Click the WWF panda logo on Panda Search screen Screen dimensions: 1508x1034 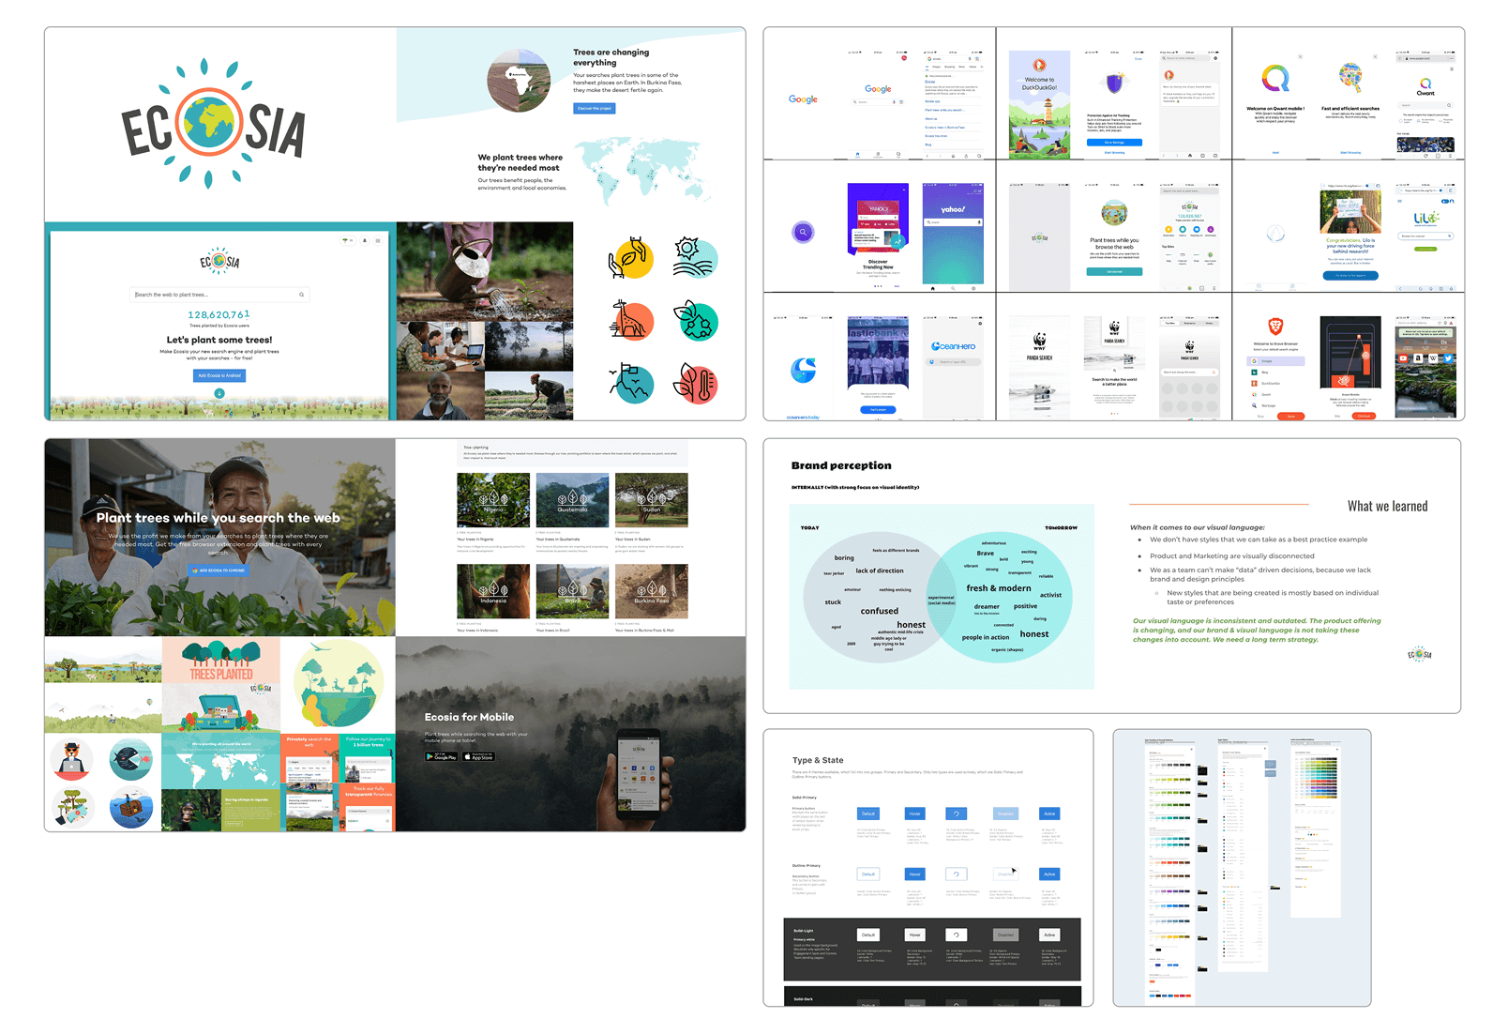(1039, 342)
